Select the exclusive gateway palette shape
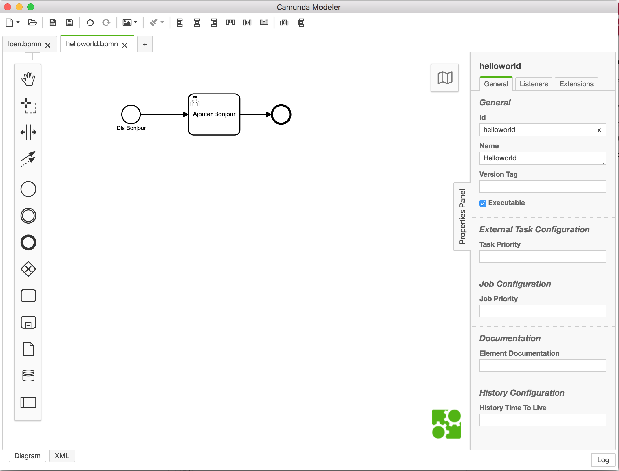The height and width of the screenshot is (471, 619). pos(28,269)
